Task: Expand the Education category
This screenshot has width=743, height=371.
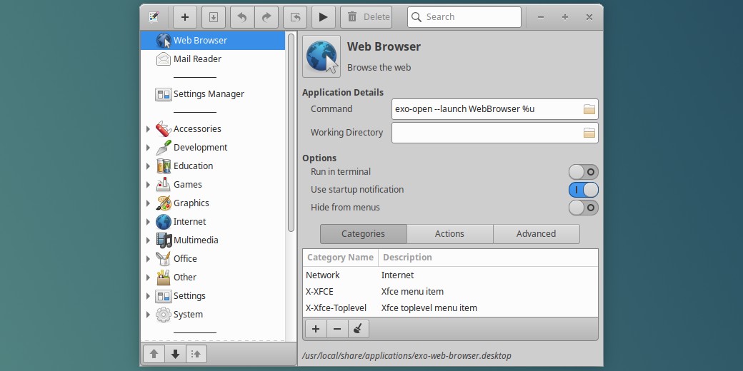Action: pos(148,166)
